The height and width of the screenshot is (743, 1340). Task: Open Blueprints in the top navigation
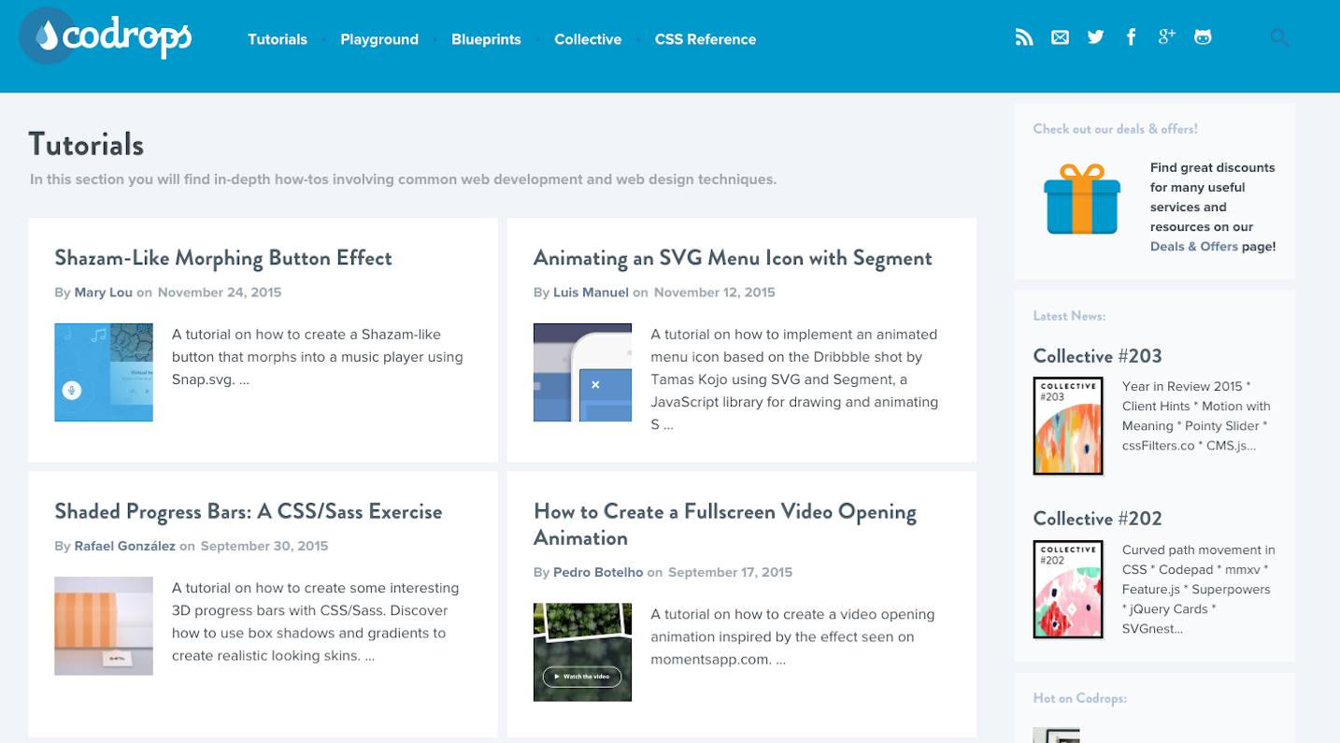point(486,39)
